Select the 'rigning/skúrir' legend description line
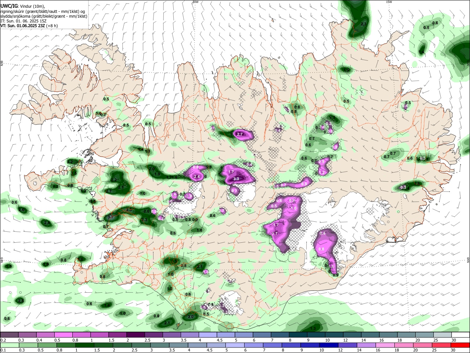This screenshot has height=353, width=470. [43, 11]
